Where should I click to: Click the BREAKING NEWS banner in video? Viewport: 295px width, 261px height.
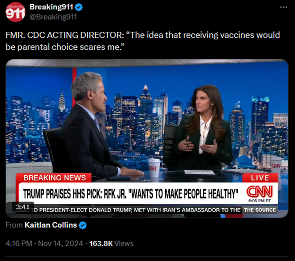click(54, 178)
